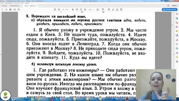Send file by email envelope icon
The image size is (179, 101).
tap(15, 10)
